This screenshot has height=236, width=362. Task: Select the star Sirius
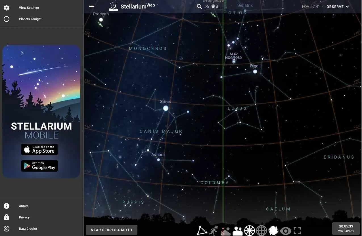(x=166, y=108)
